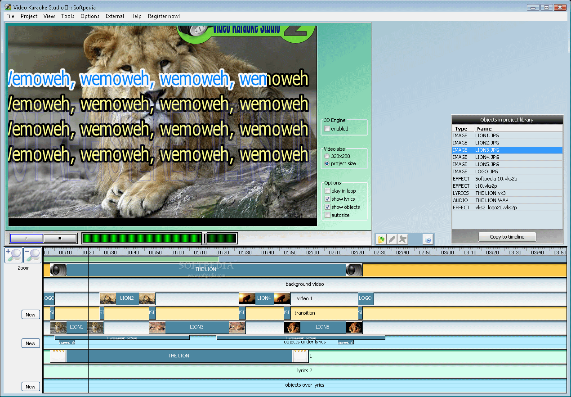Click the X icon to delete selected object
This screenshot has width=571, height=397.
pos(403,239)
